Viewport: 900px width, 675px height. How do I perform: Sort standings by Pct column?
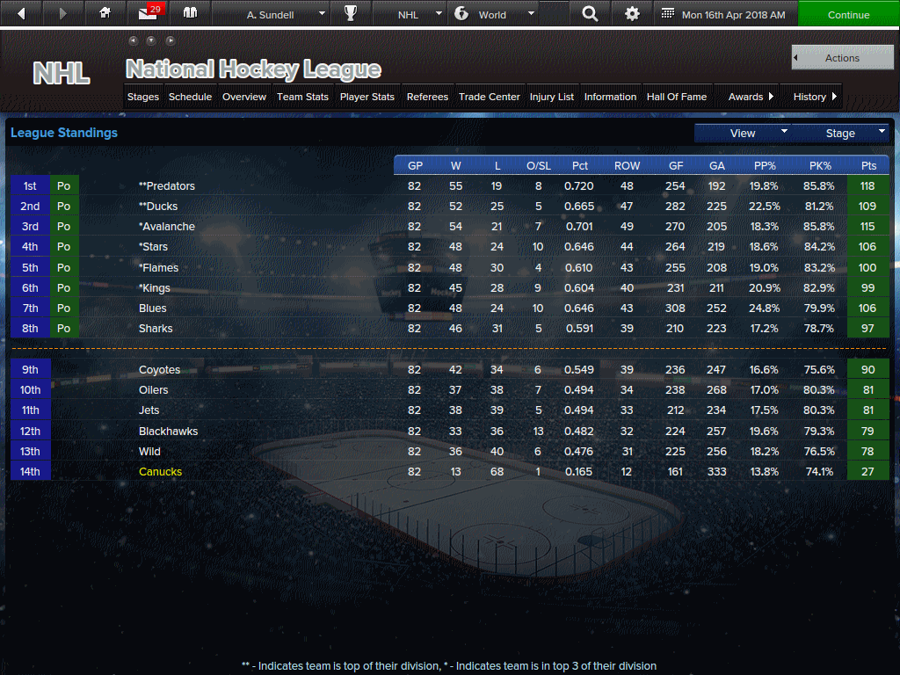pyautogui.click(x=580, y=166)
